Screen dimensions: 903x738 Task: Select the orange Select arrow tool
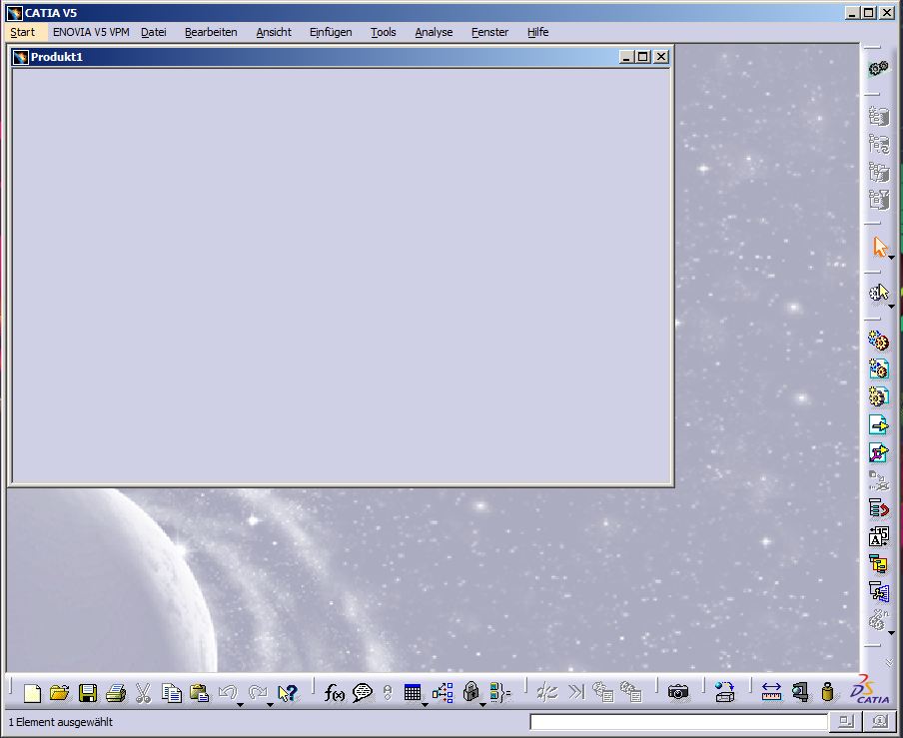[879, 247]
